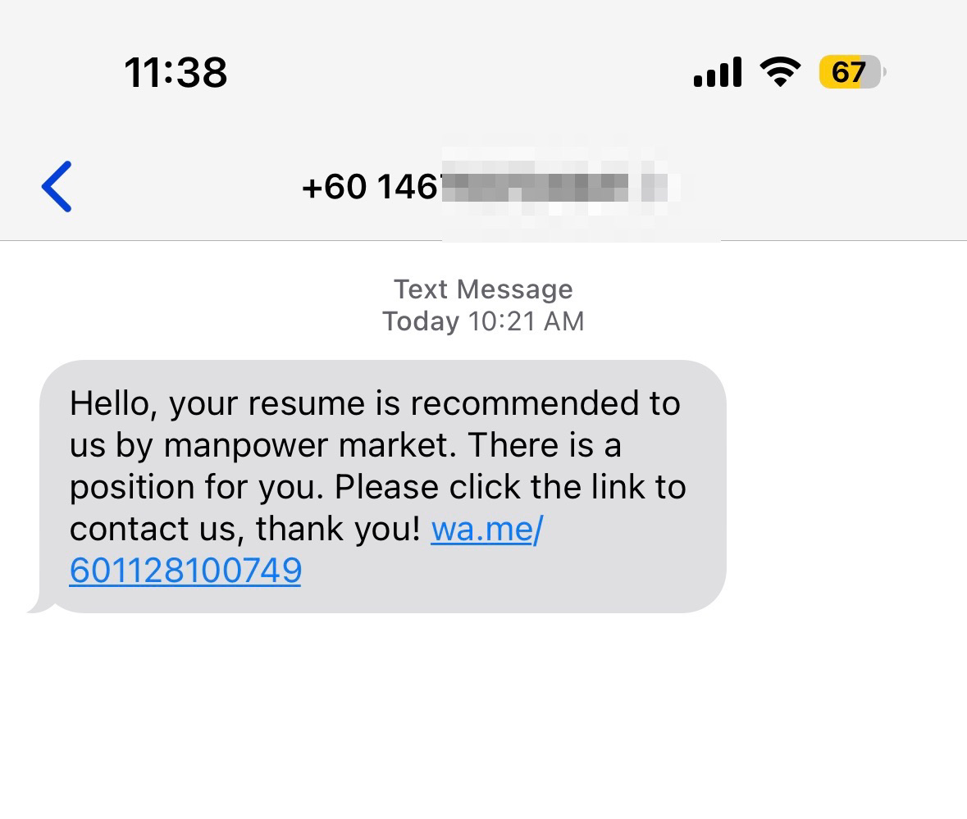Tap the word "Hello" in the message
The height and width of the screenshot is (819, 967).
[x=111, y=403]
